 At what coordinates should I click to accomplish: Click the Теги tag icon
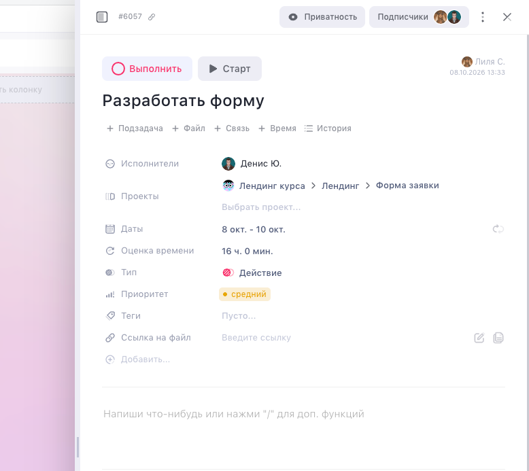110,316
